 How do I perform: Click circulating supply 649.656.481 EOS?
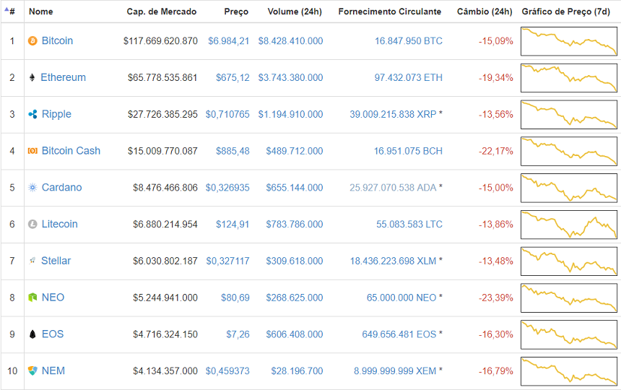coord(399,334)
